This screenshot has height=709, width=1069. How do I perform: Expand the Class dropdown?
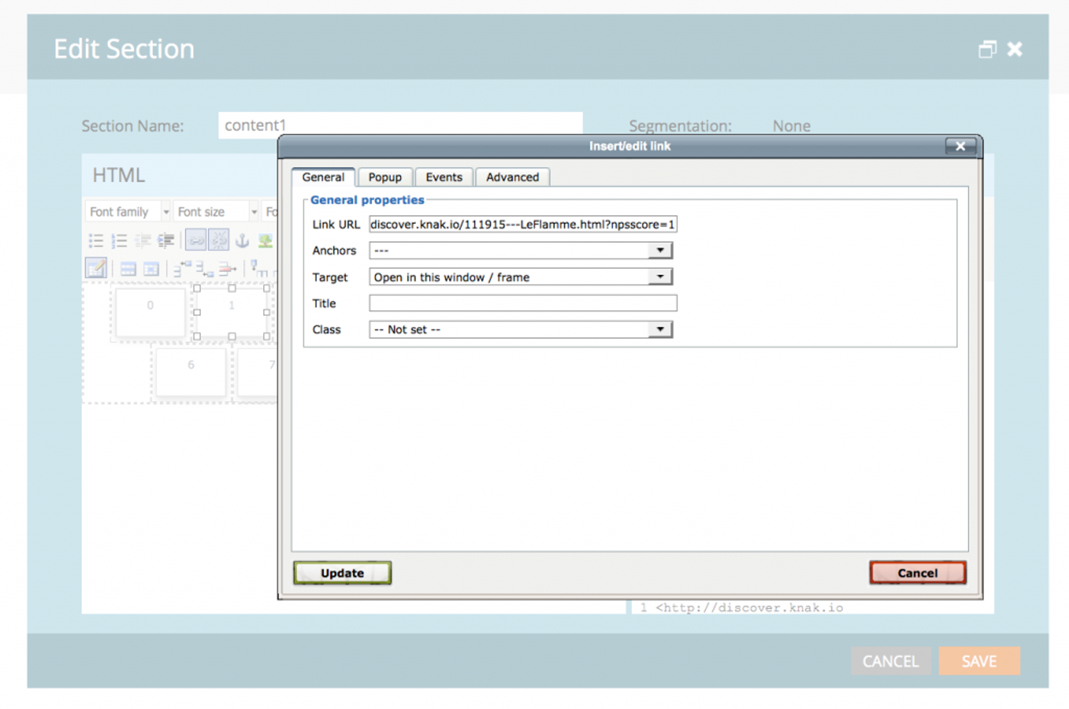click(660, 329)
